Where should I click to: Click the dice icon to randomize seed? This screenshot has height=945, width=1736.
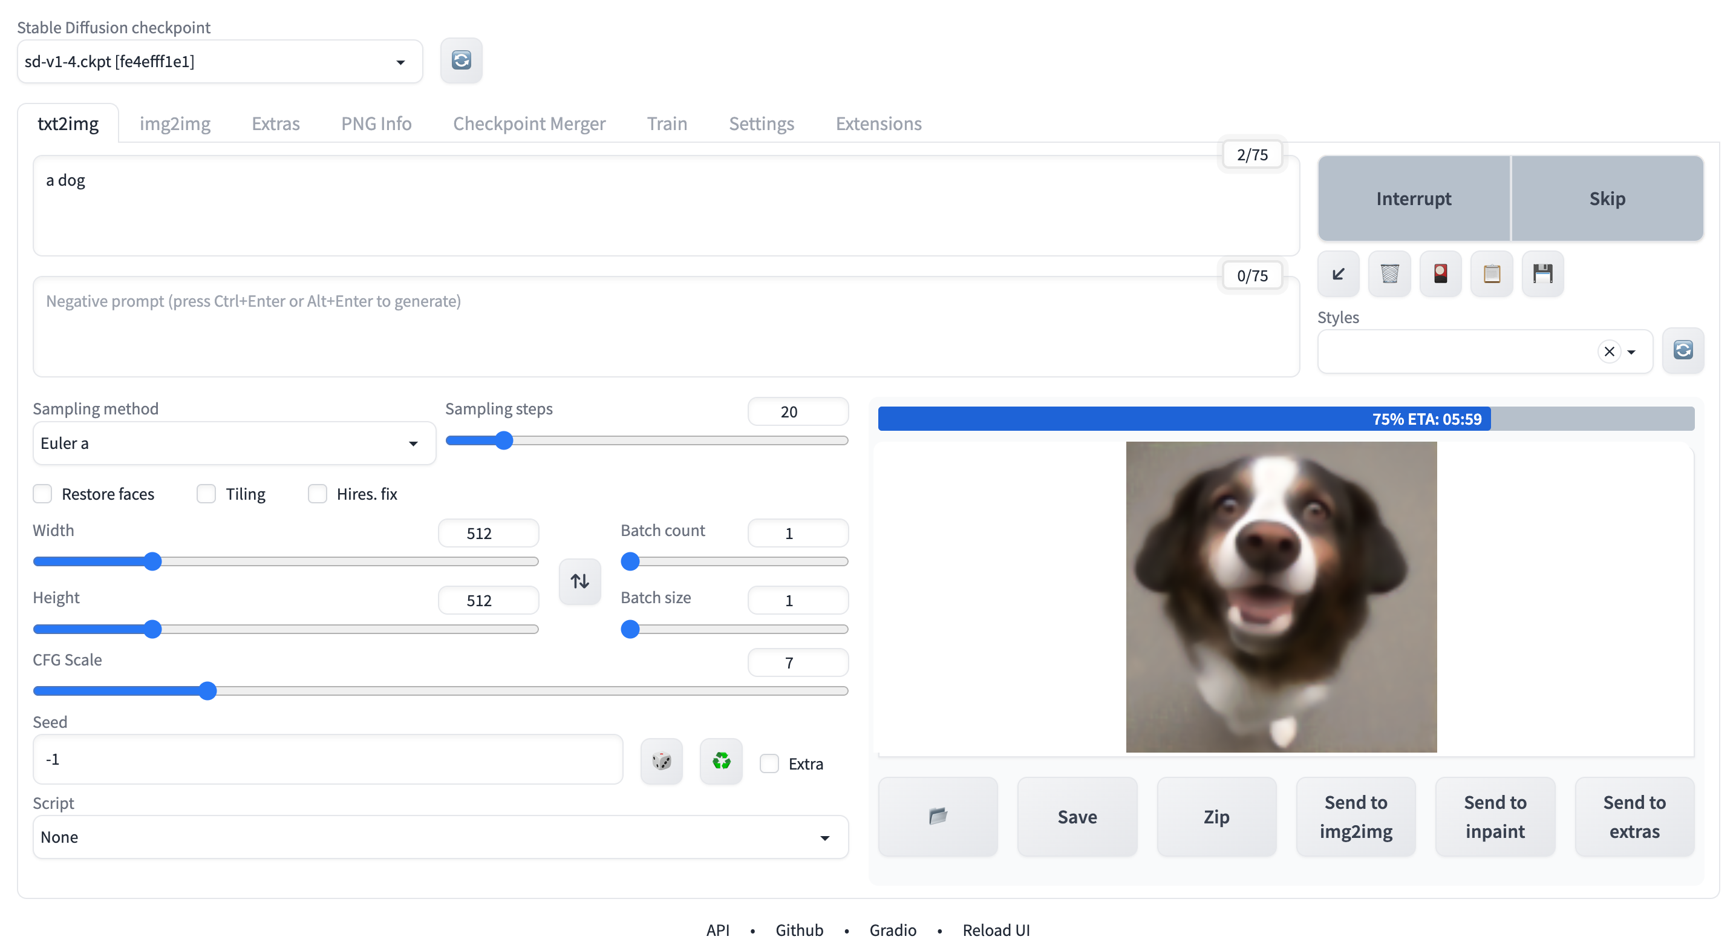(661, 762)
